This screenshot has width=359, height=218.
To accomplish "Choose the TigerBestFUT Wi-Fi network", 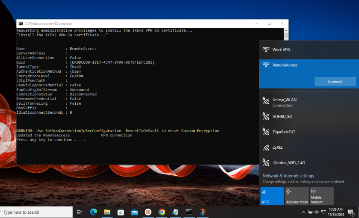I will (x=309, y=132).
